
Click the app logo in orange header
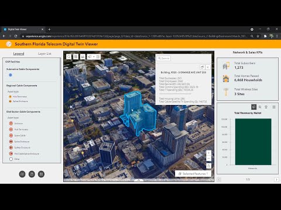(x=9, y=44)
